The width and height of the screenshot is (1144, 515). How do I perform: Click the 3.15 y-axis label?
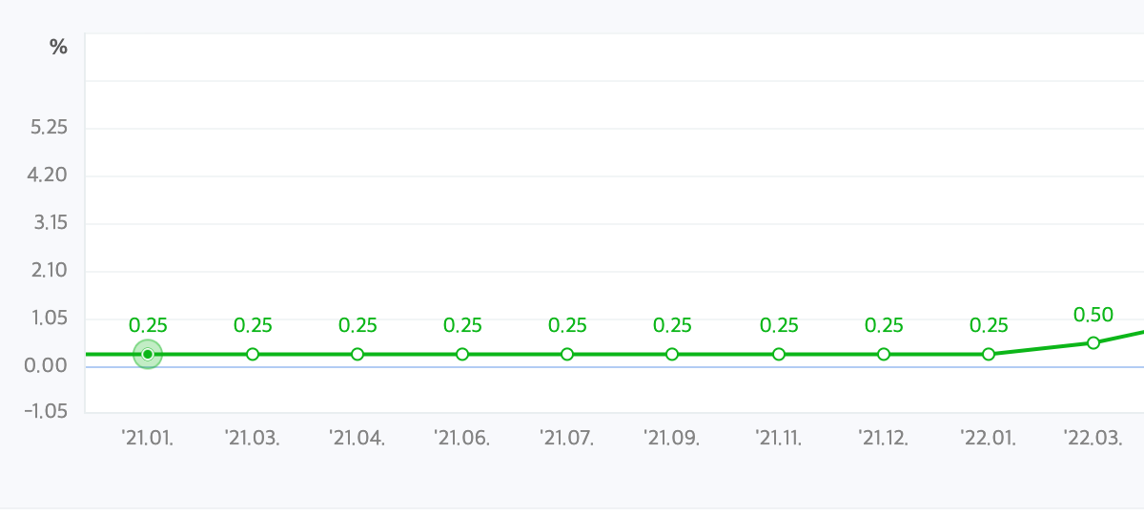pyautogui.click(x=50, y=223)
